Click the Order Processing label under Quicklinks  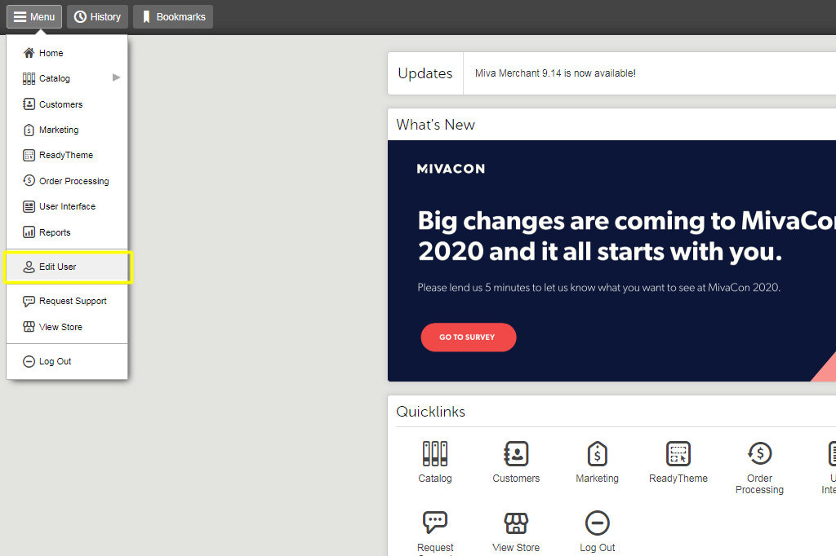(760, 484)
